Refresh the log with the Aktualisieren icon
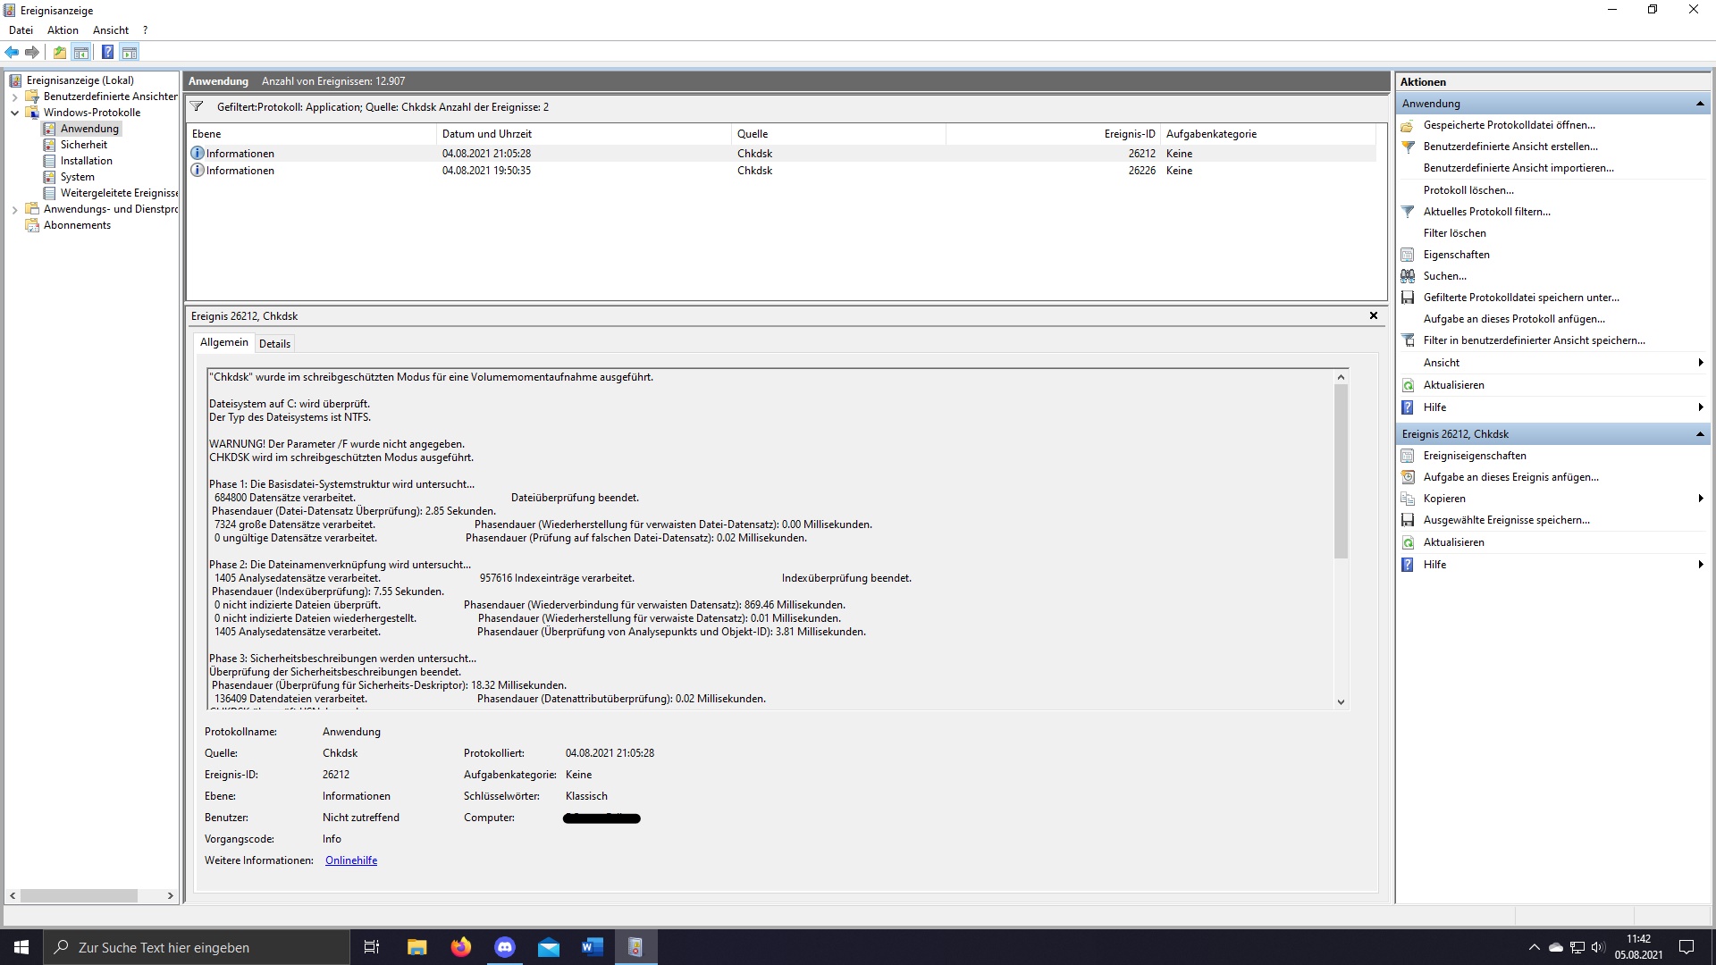The height and width of the screenshot is (965, 1716). (1409, 384)
